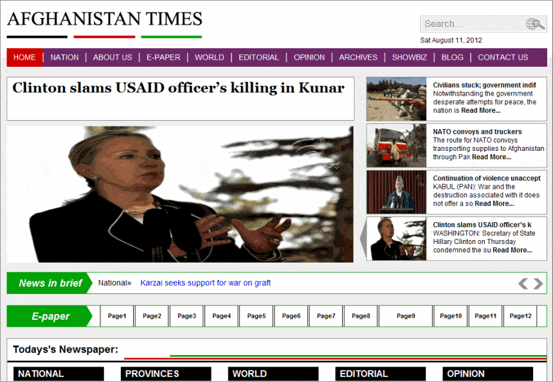Viewport: 553px width, 382px height.
Task: Select NATIONAL under Today's Newspaper
Action: pos(59,374)
